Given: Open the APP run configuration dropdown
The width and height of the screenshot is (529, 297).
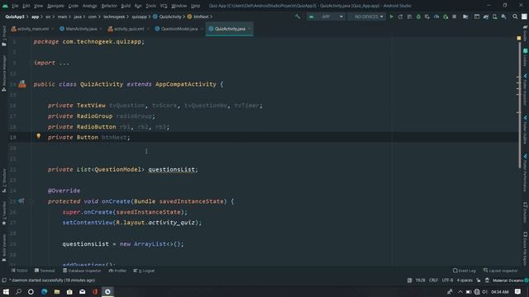Looking at the screenshot, I should [x=326, y=16].
